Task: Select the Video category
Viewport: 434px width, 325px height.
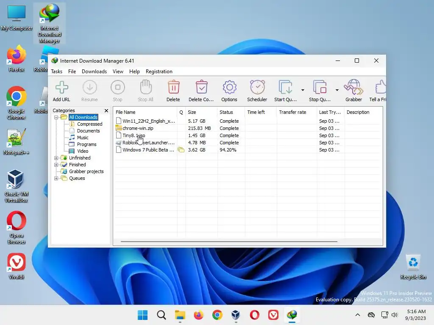Action: point(83,151)
